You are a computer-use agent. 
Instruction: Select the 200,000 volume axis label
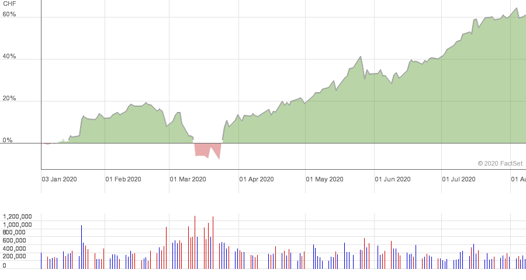24,256
